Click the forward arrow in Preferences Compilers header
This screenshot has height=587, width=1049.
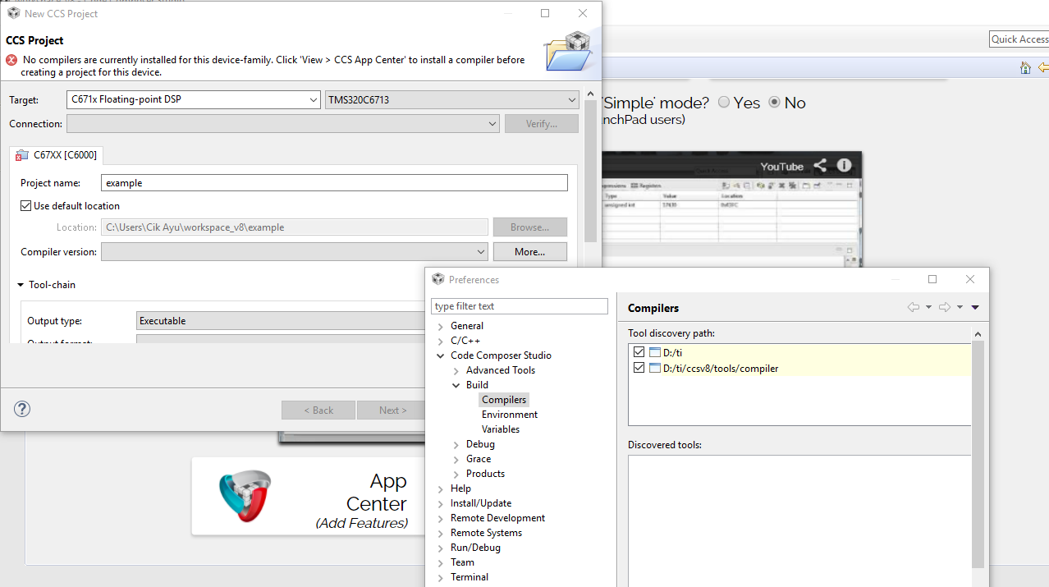coord(945,307)
